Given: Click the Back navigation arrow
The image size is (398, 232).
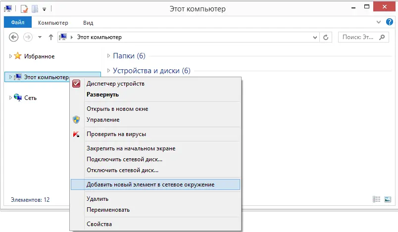Looking at the screenshot, I should (13, 37).
